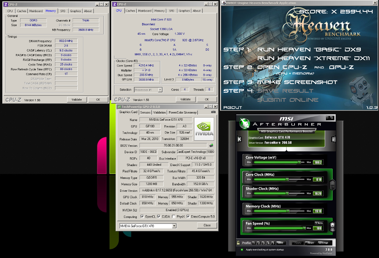Open Kombustor via the K icon in Afterburner

[x=240, y=139]
